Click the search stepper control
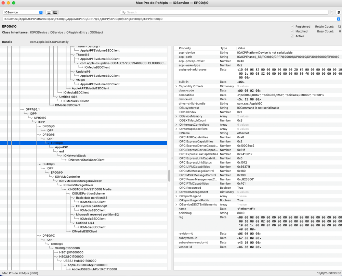Viewport: 342px width, 276px height. click(x=332, y=12)
